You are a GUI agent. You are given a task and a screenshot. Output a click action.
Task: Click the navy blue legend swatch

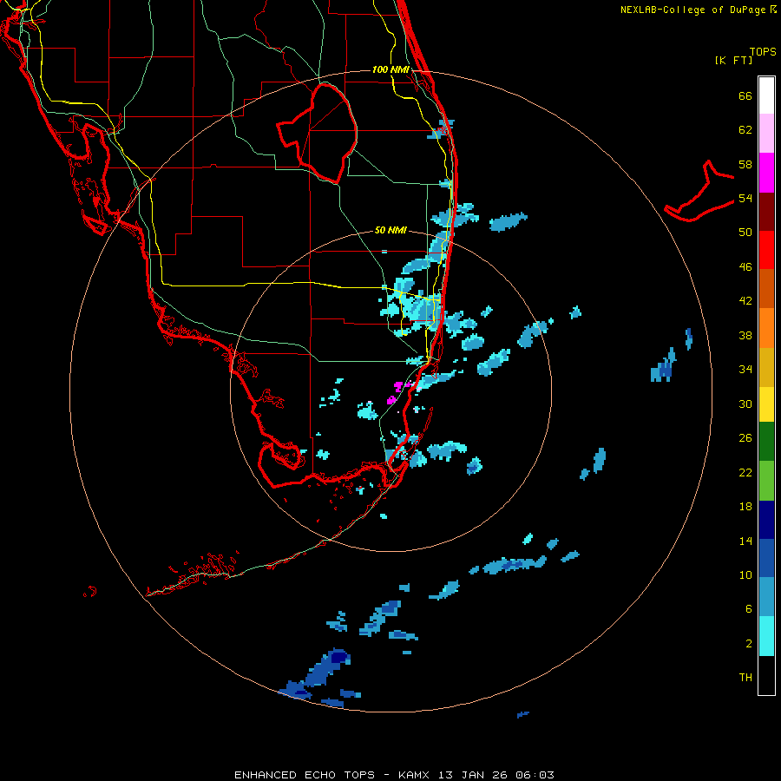[x=766, y=520]
